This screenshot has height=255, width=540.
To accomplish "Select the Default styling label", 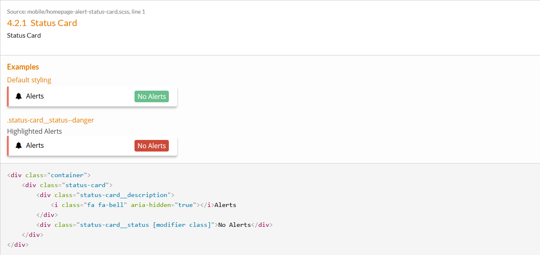I will pyautogui.click(x=29, y=80).
